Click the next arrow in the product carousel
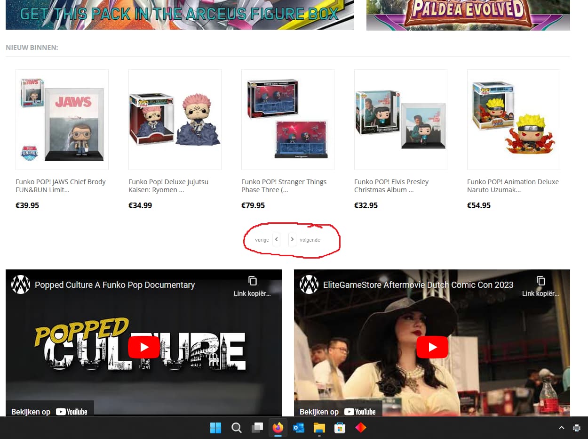 (x=292, y=239)
